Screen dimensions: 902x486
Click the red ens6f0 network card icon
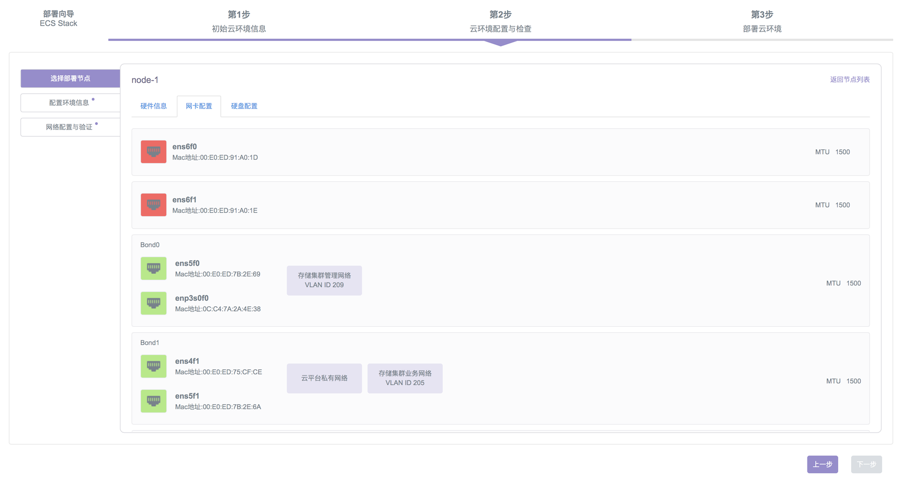(x=153, y=152)
